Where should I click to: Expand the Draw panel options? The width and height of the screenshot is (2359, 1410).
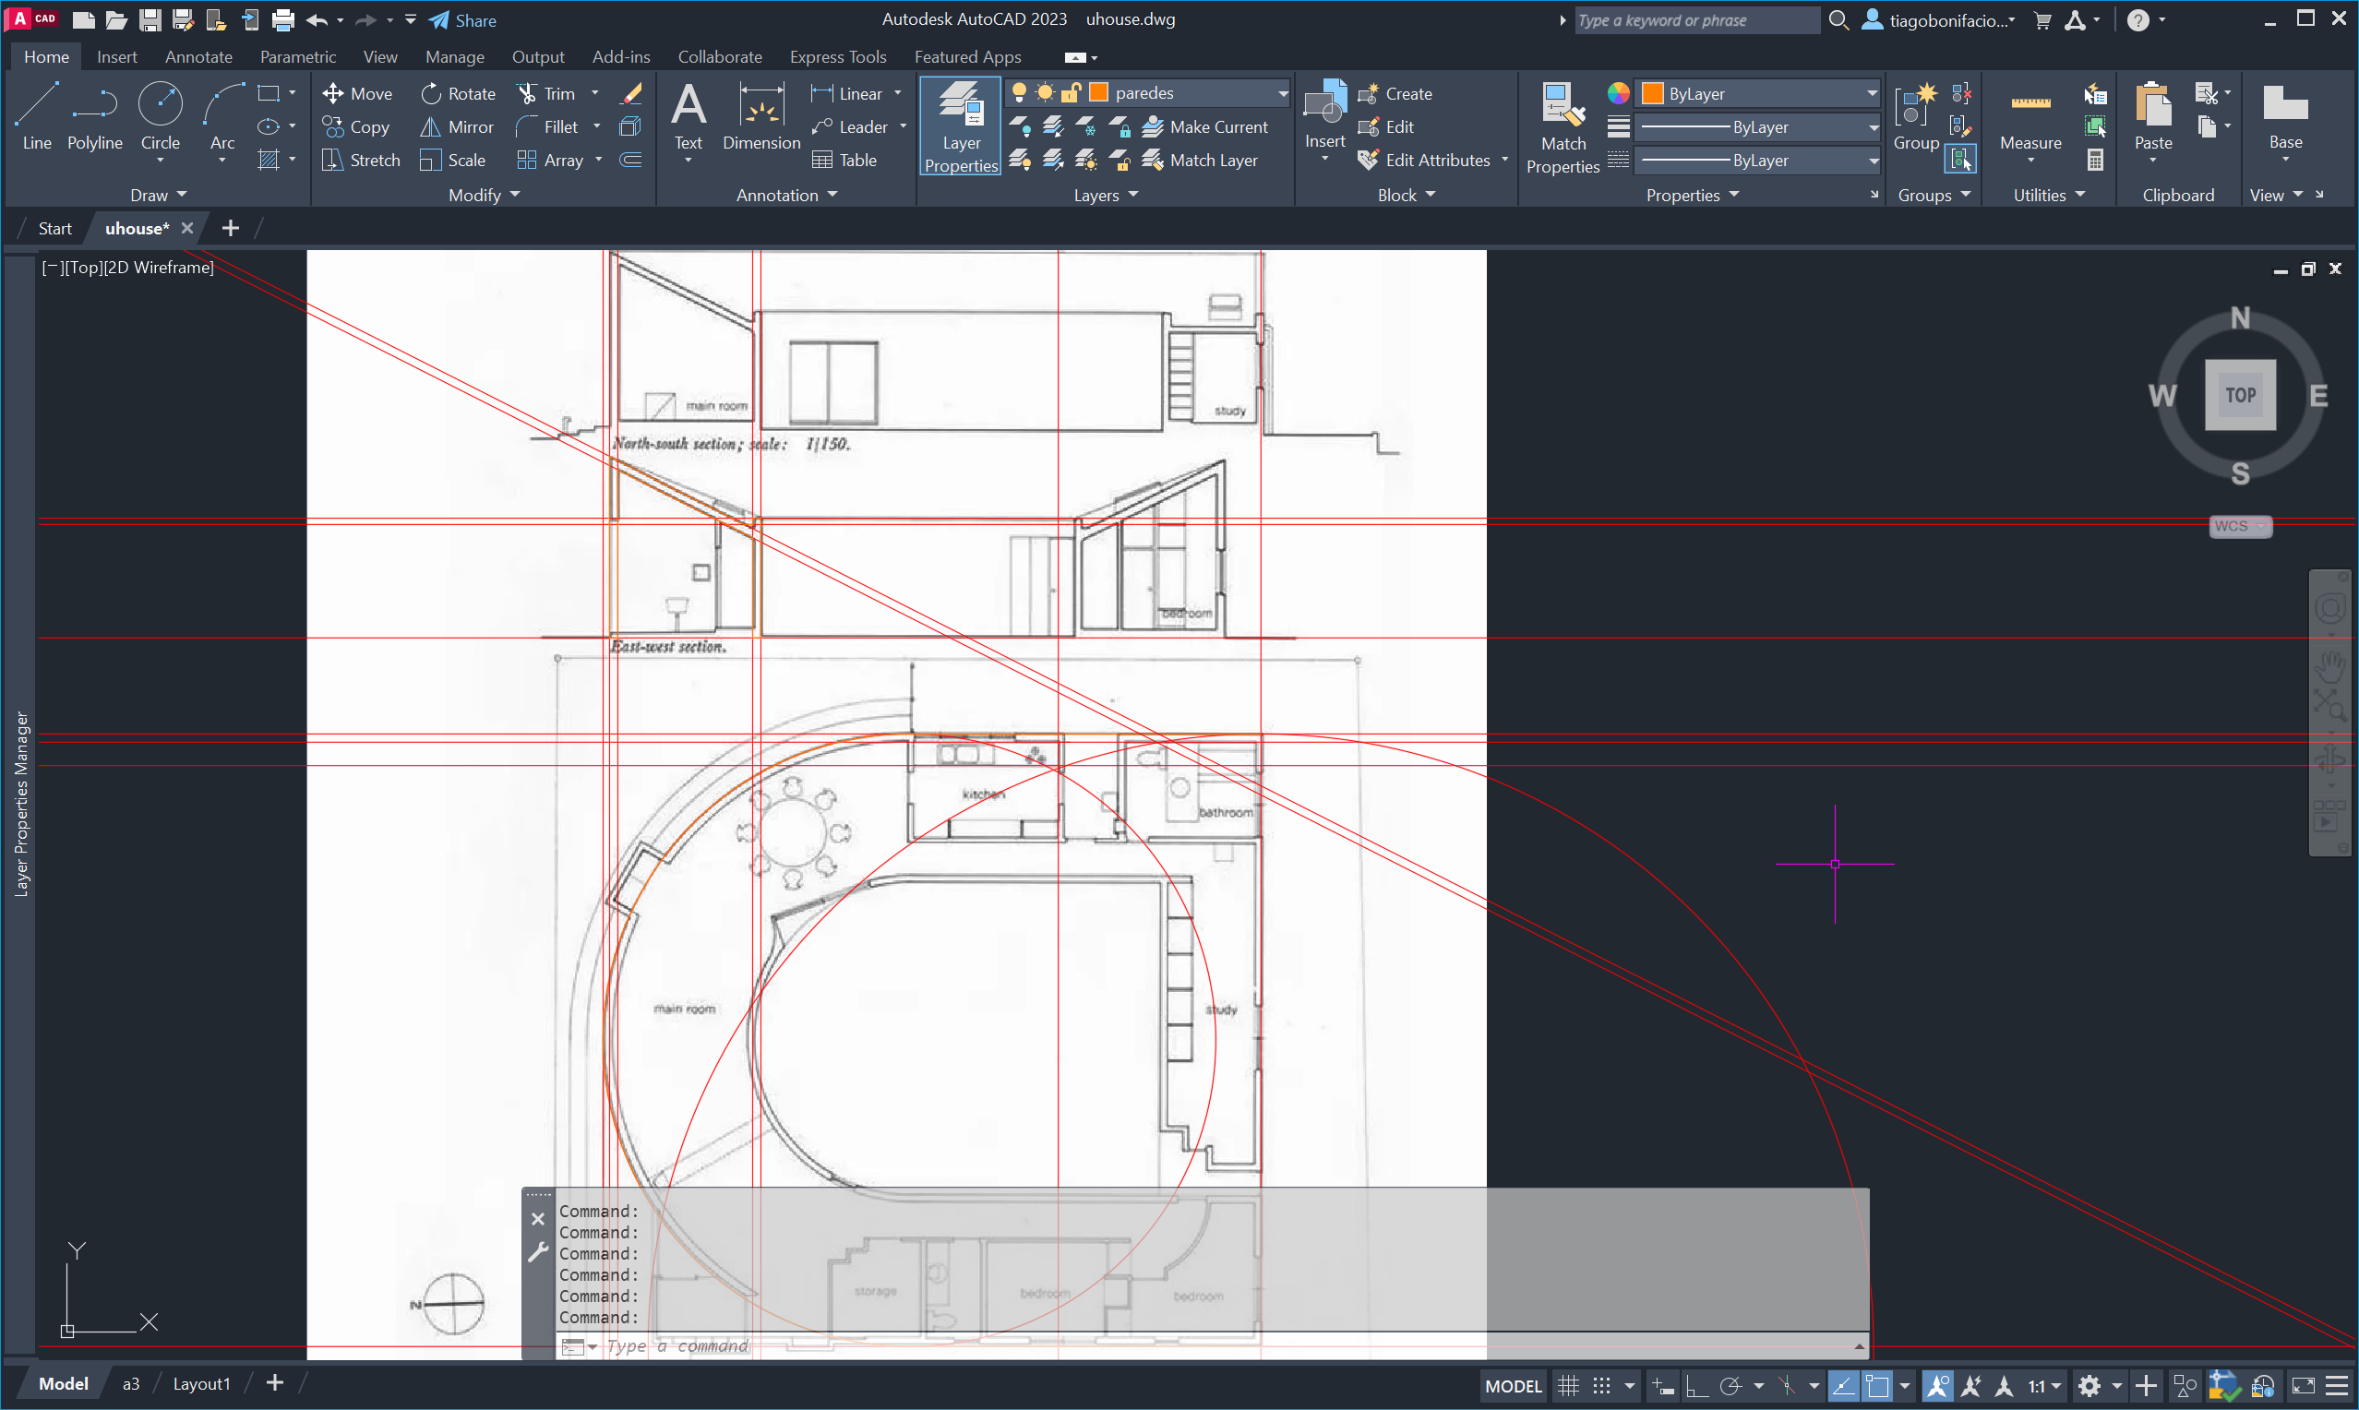coord(158,195)
